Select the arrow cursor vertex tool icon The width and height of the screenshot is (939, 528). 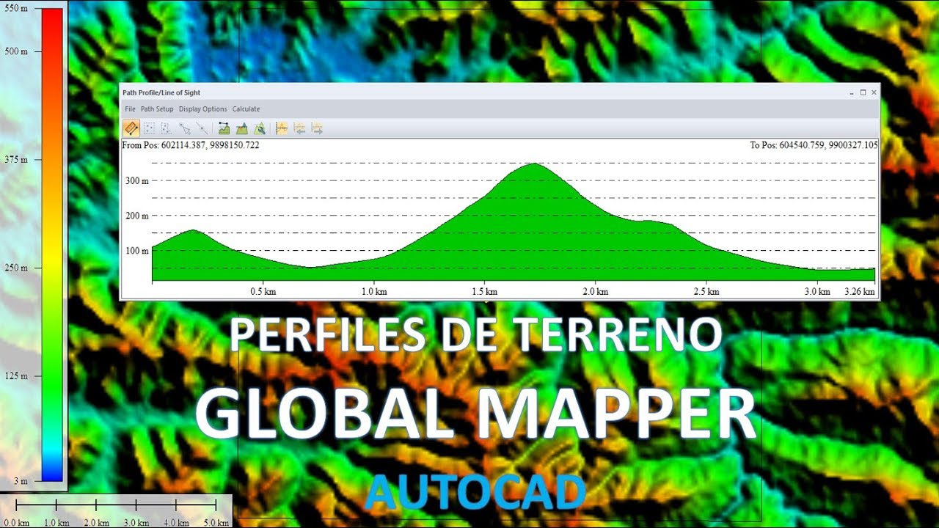(x=185, y=129)
